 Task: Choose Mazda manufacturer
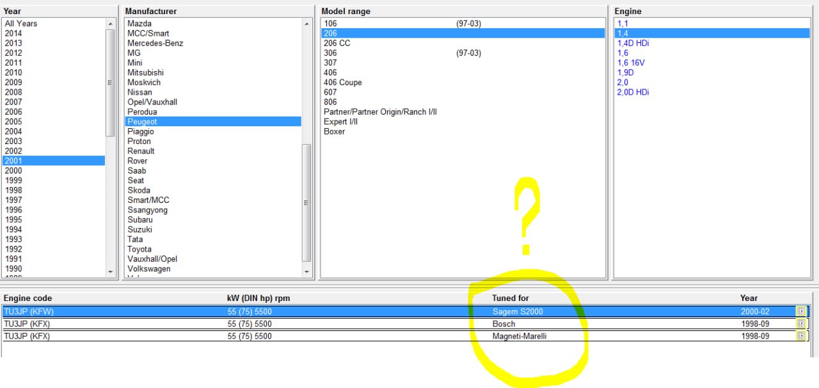[x=139, y=24]
